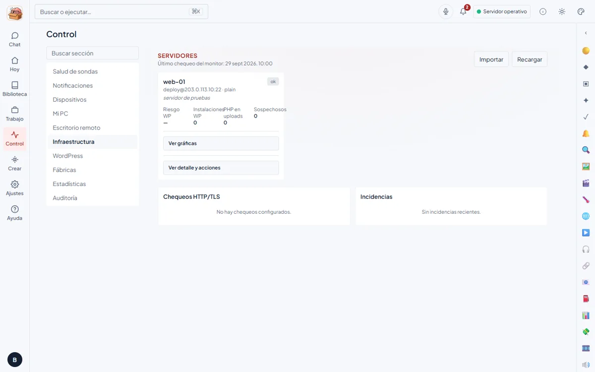
Task: Activate the microphone voice input button
Action: tap(446, 11)
